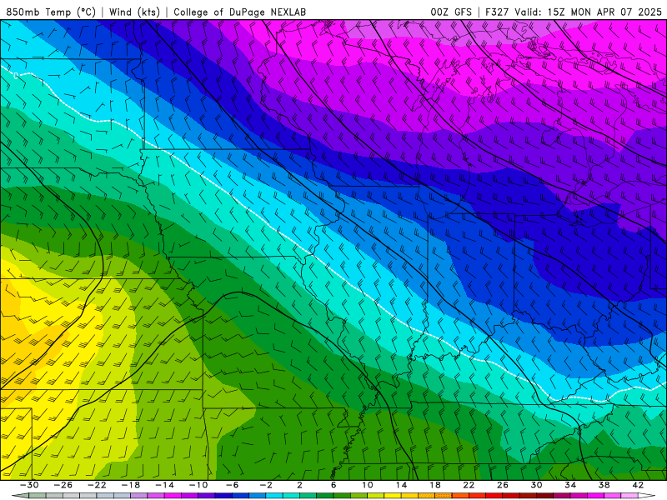Viewport: 667px width, 500px height.
Task: Click the "18" legend value
Action: (x=435, y=485)
